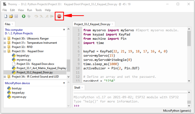Click the Shell prompt input line

(x=130, y=106)
